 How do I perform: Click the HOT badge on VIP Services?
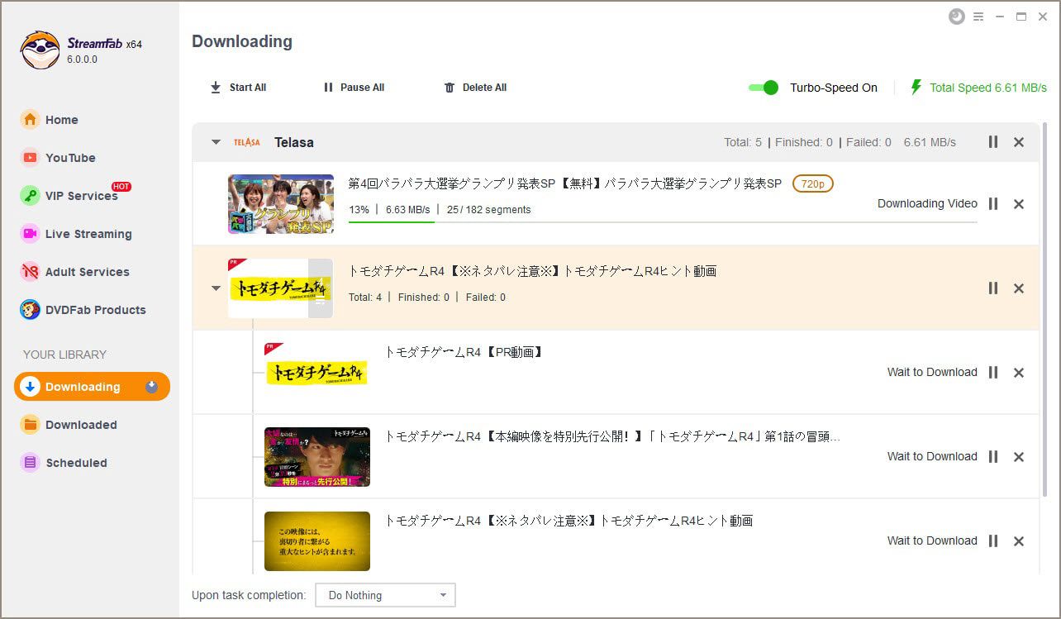point(121,187)
